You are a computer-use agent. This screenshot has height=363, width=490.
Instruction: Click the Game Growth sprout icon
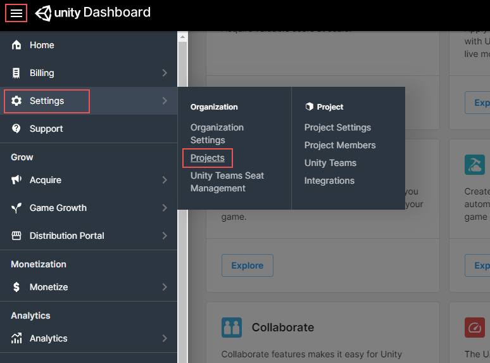16,208
